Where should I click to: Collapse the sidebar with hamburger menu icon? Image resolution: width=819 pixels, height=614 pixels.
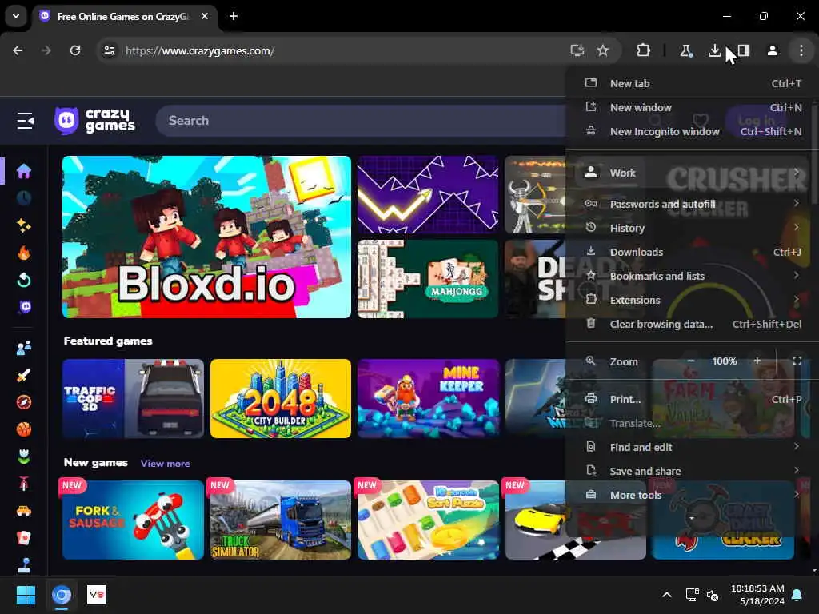[x=25, y=121]
